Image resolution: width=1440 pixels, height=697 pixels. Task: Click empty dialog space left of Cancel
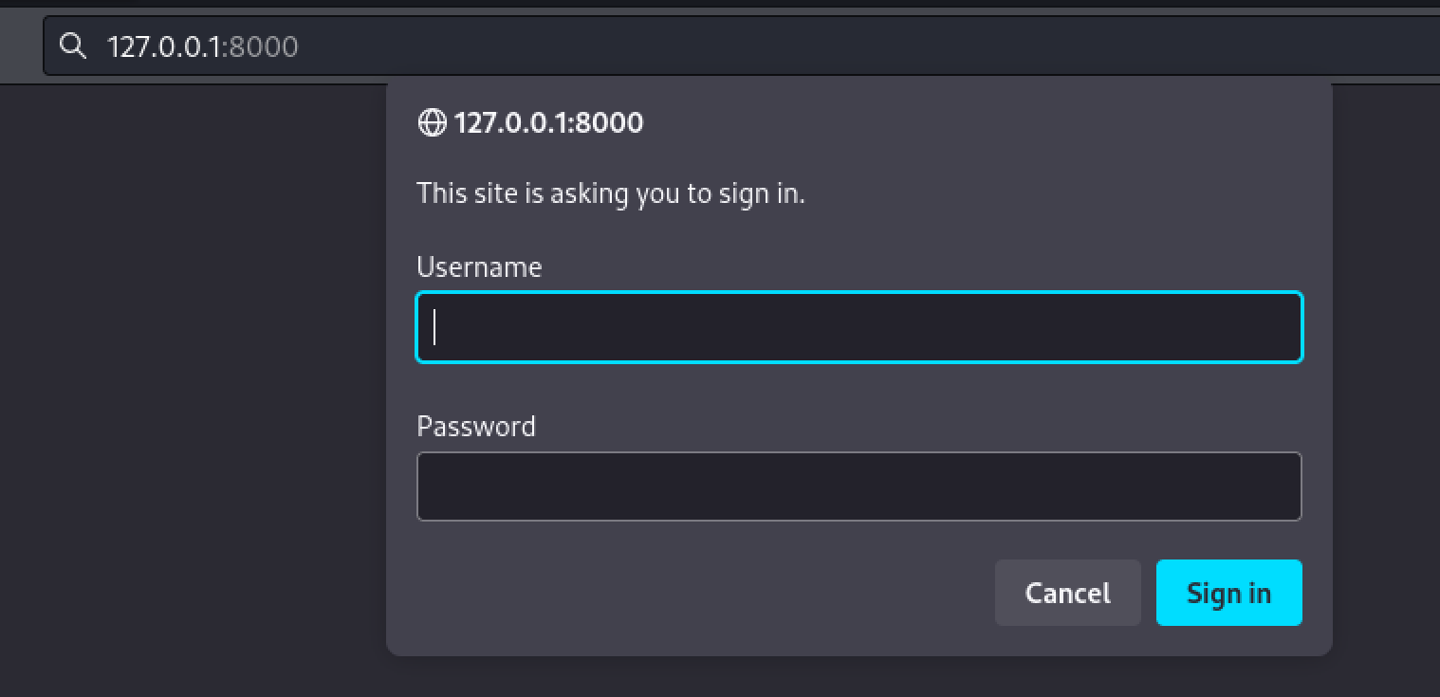702,593
